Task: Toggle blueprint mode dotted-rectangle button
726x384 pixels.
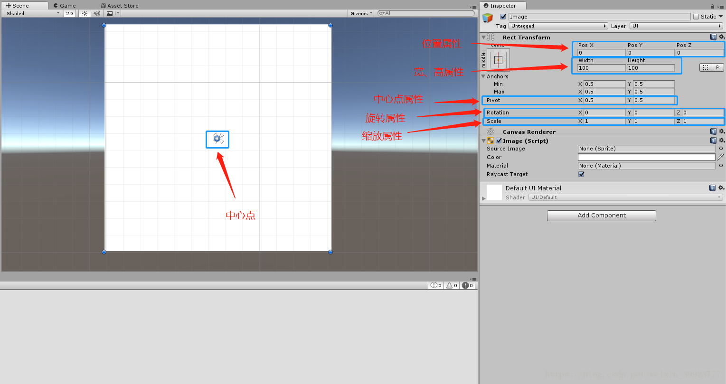Action: (706, 67)
